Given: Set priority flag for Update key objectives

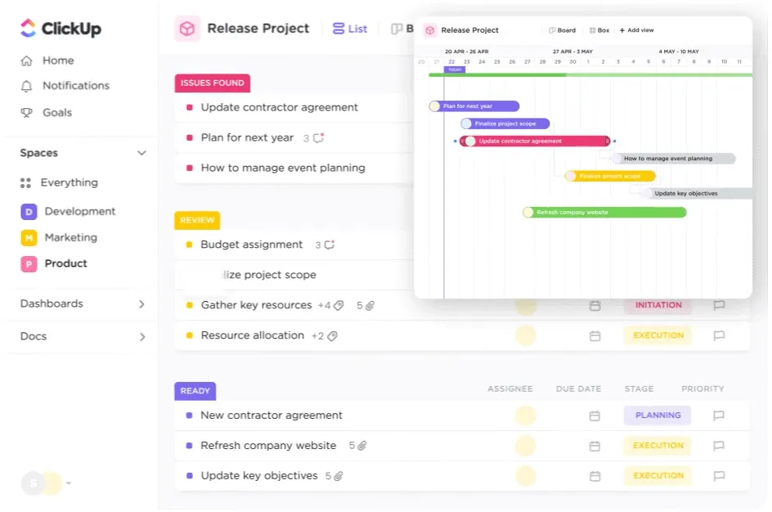Looking at the screenshot, I should 719,475.
